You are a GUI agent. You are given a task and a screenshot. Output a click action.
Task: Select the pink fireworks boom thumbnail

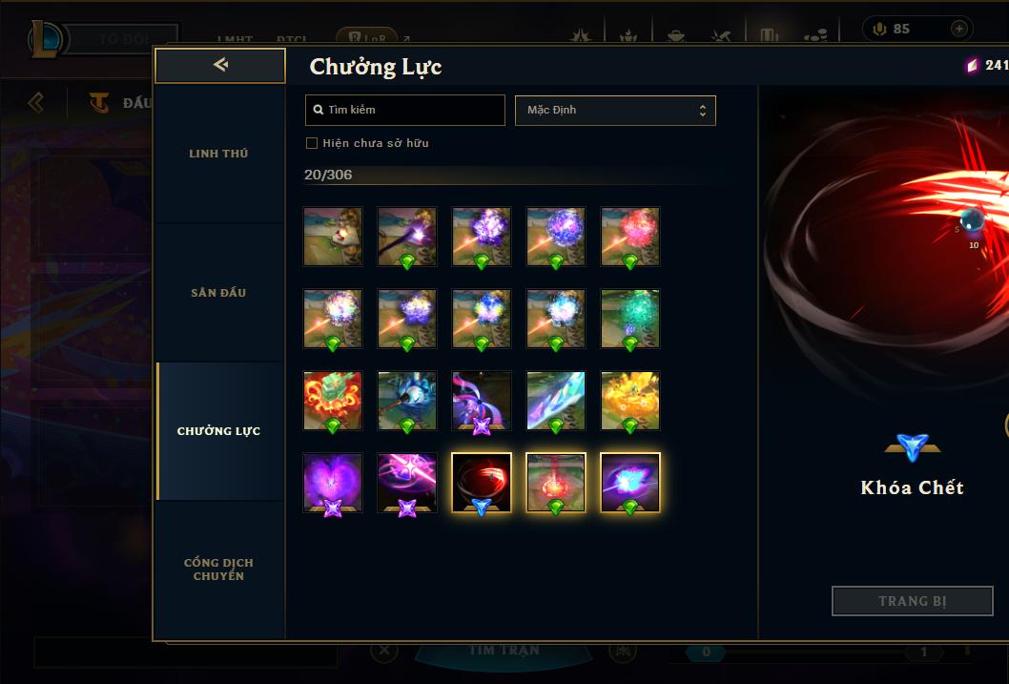coord(630,237)
